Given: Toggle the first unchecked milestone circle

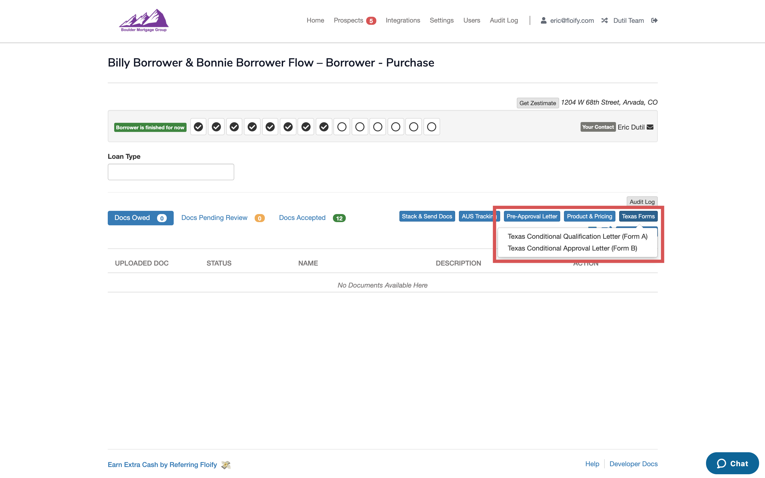Looking at the screenshot, I should click(342, 127).
